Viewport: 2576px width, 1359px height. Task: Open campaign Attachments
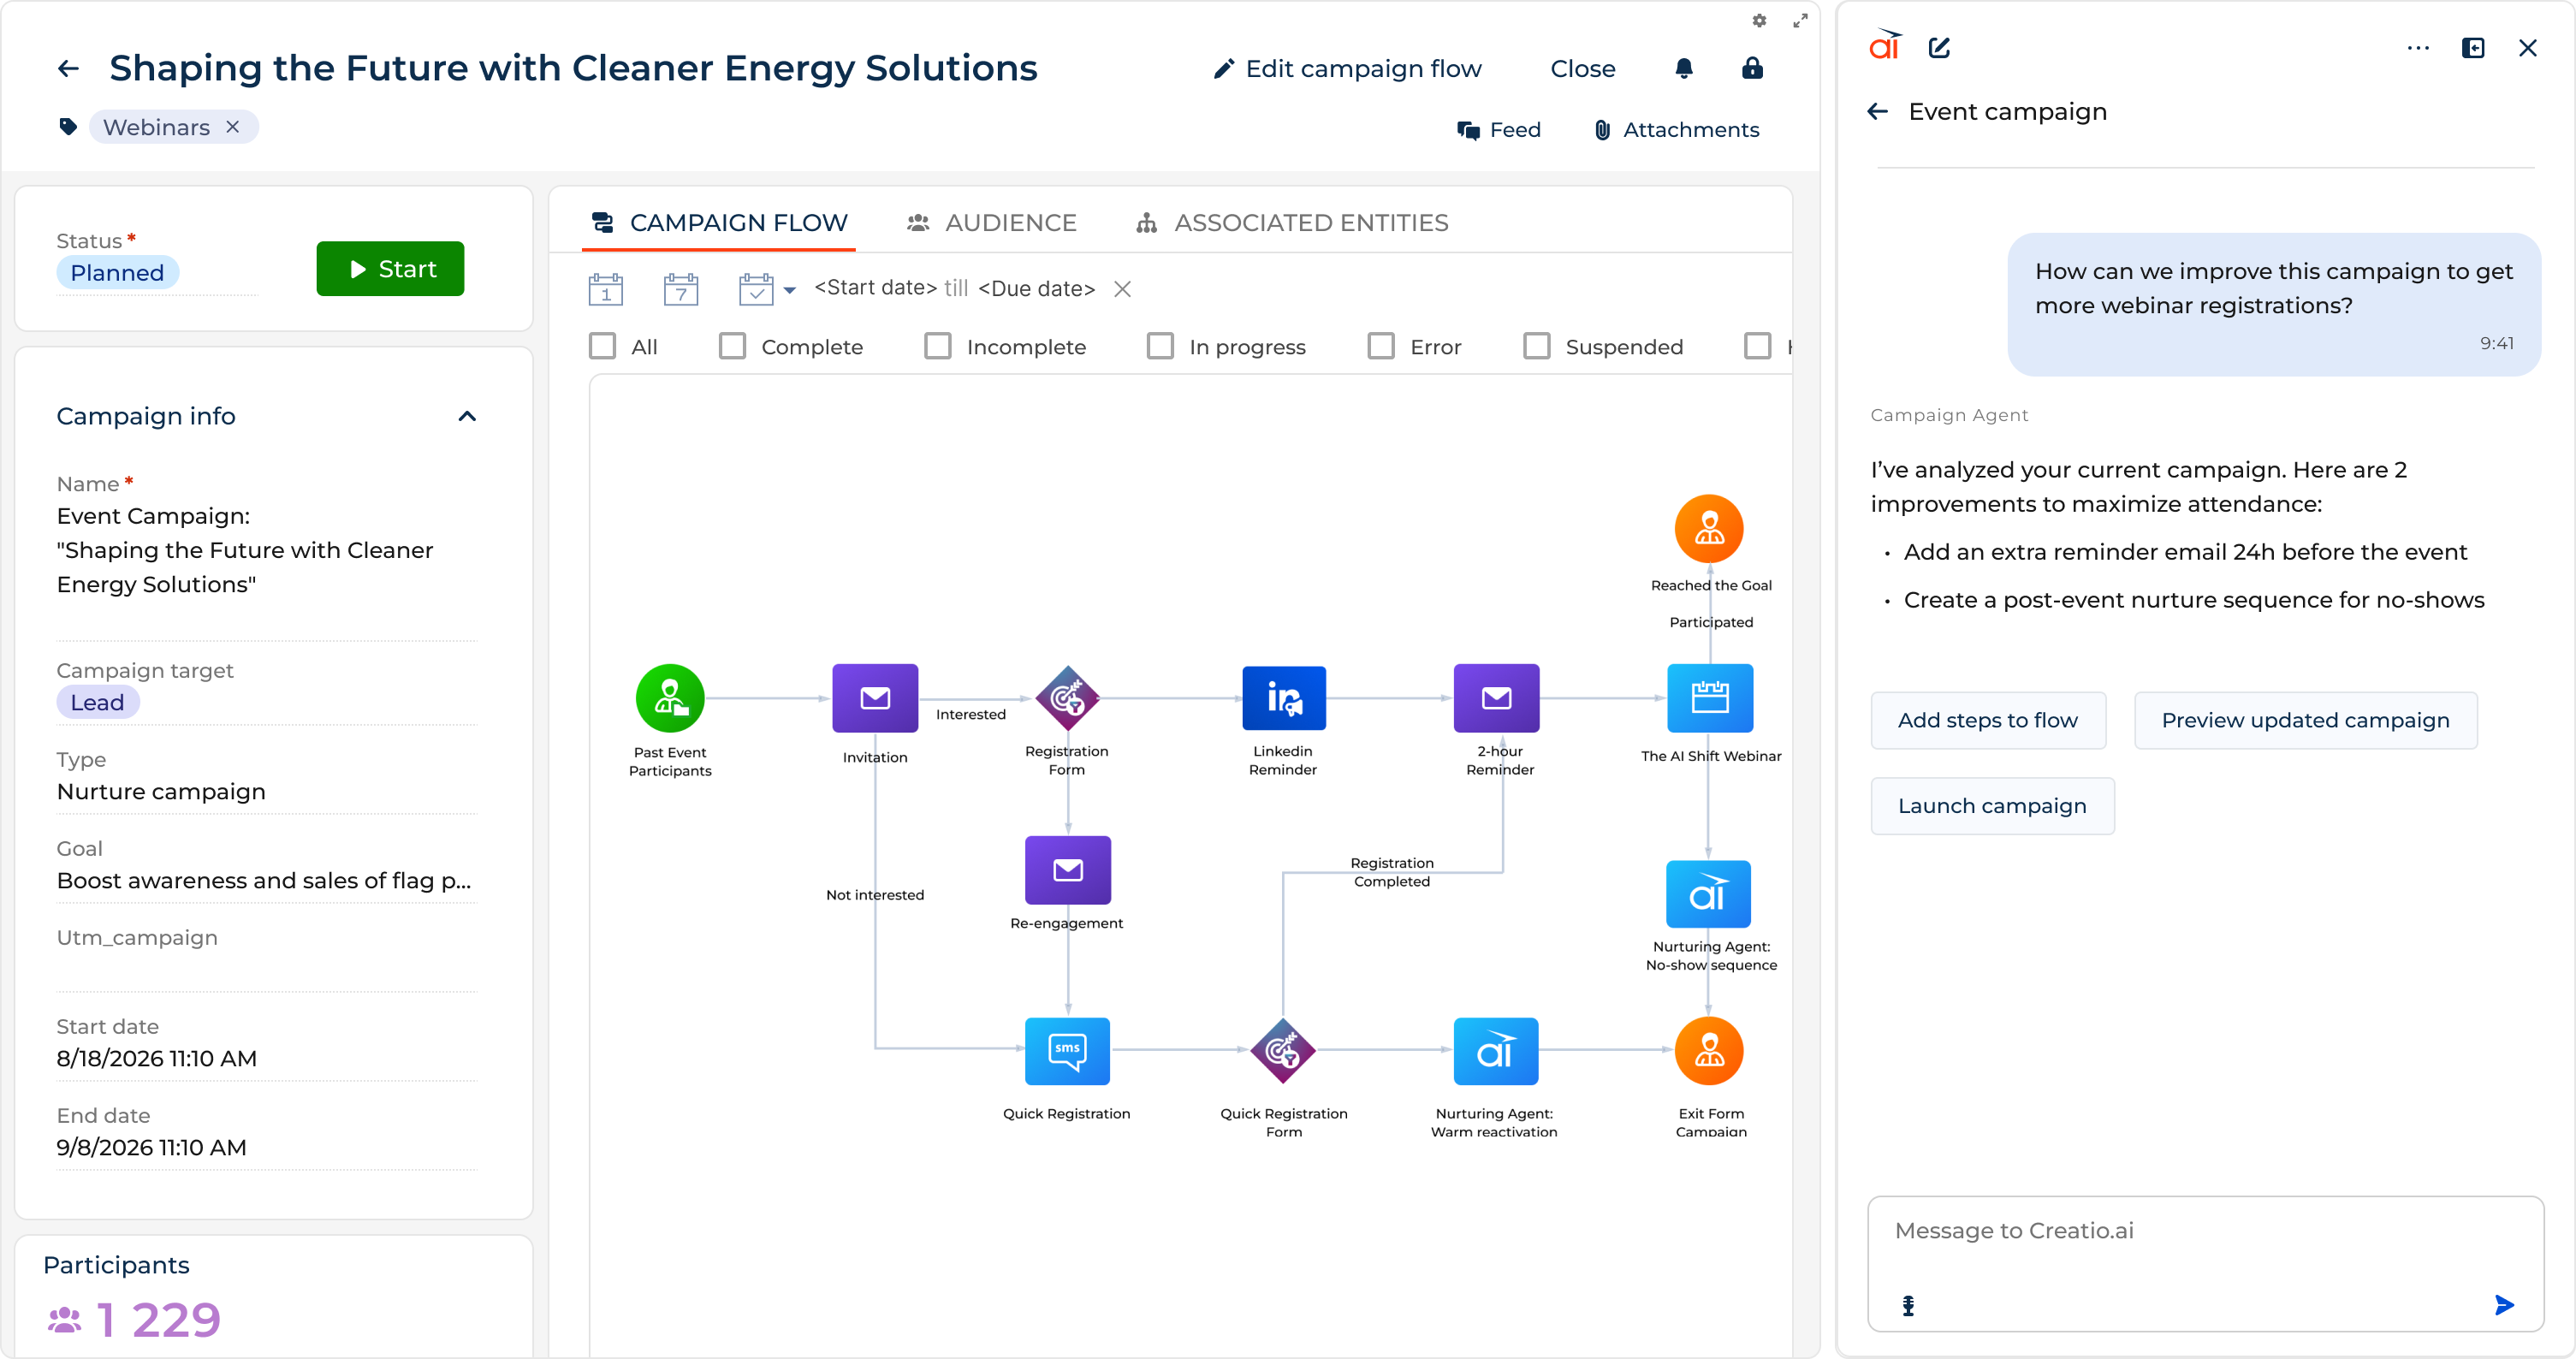(1677, 129)
